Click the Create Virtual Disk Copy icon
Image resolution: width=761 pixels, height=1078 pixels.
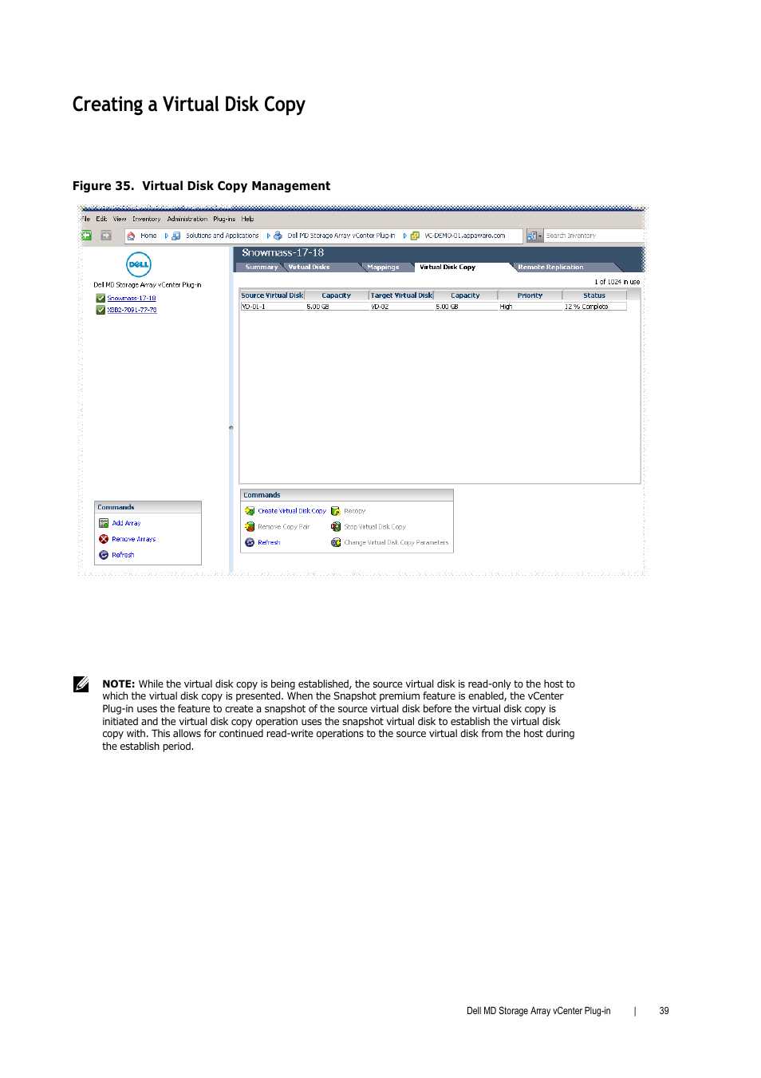250,511
